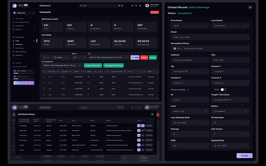This screenshot has width=266, height=166.
Task: Click the Assign Contact(s) button
Action: pos(93,65)
